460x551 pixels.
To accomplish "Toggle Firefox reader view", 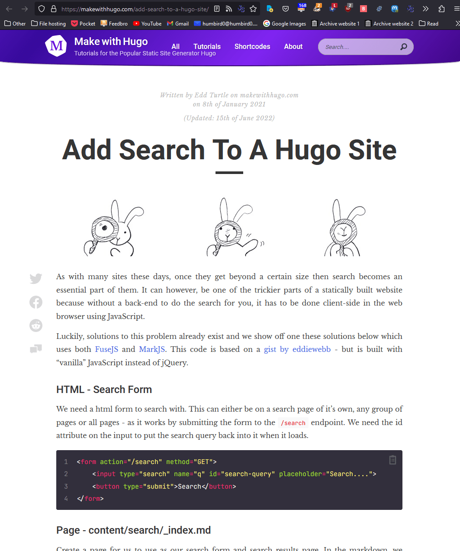I will [217, 9].
